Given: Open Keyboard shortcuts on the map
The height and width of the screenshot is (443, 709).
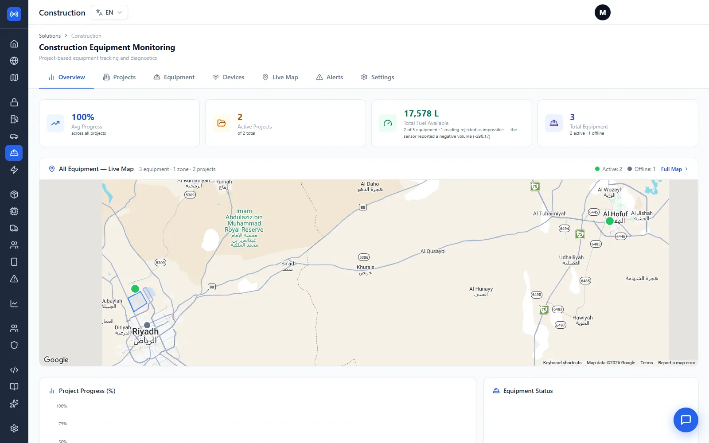Looking at the screenshot, I should point(562,363).
